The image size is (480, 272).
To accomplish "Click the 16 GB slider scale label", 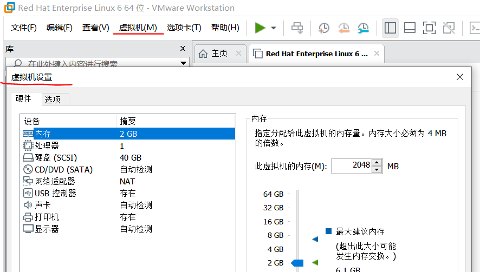I will click(274, 222).
